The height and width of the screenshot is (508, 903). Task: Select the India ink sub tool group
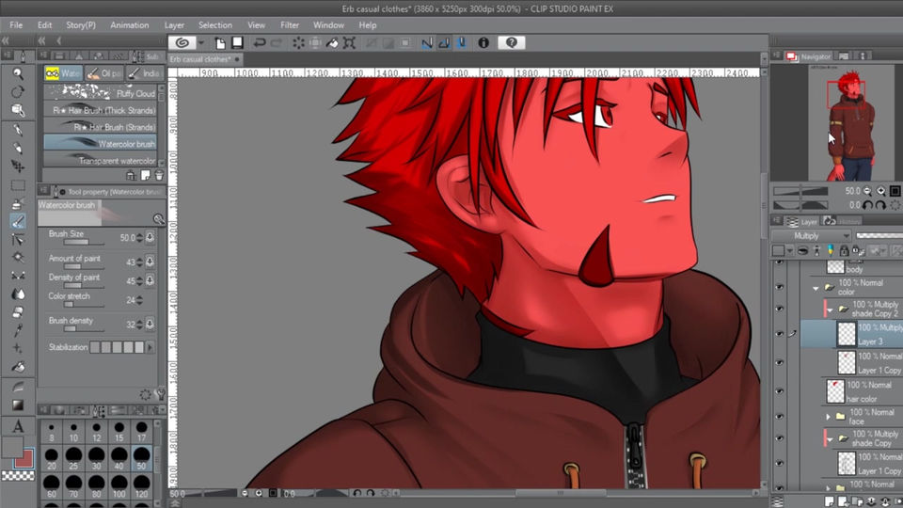point(145,73)
